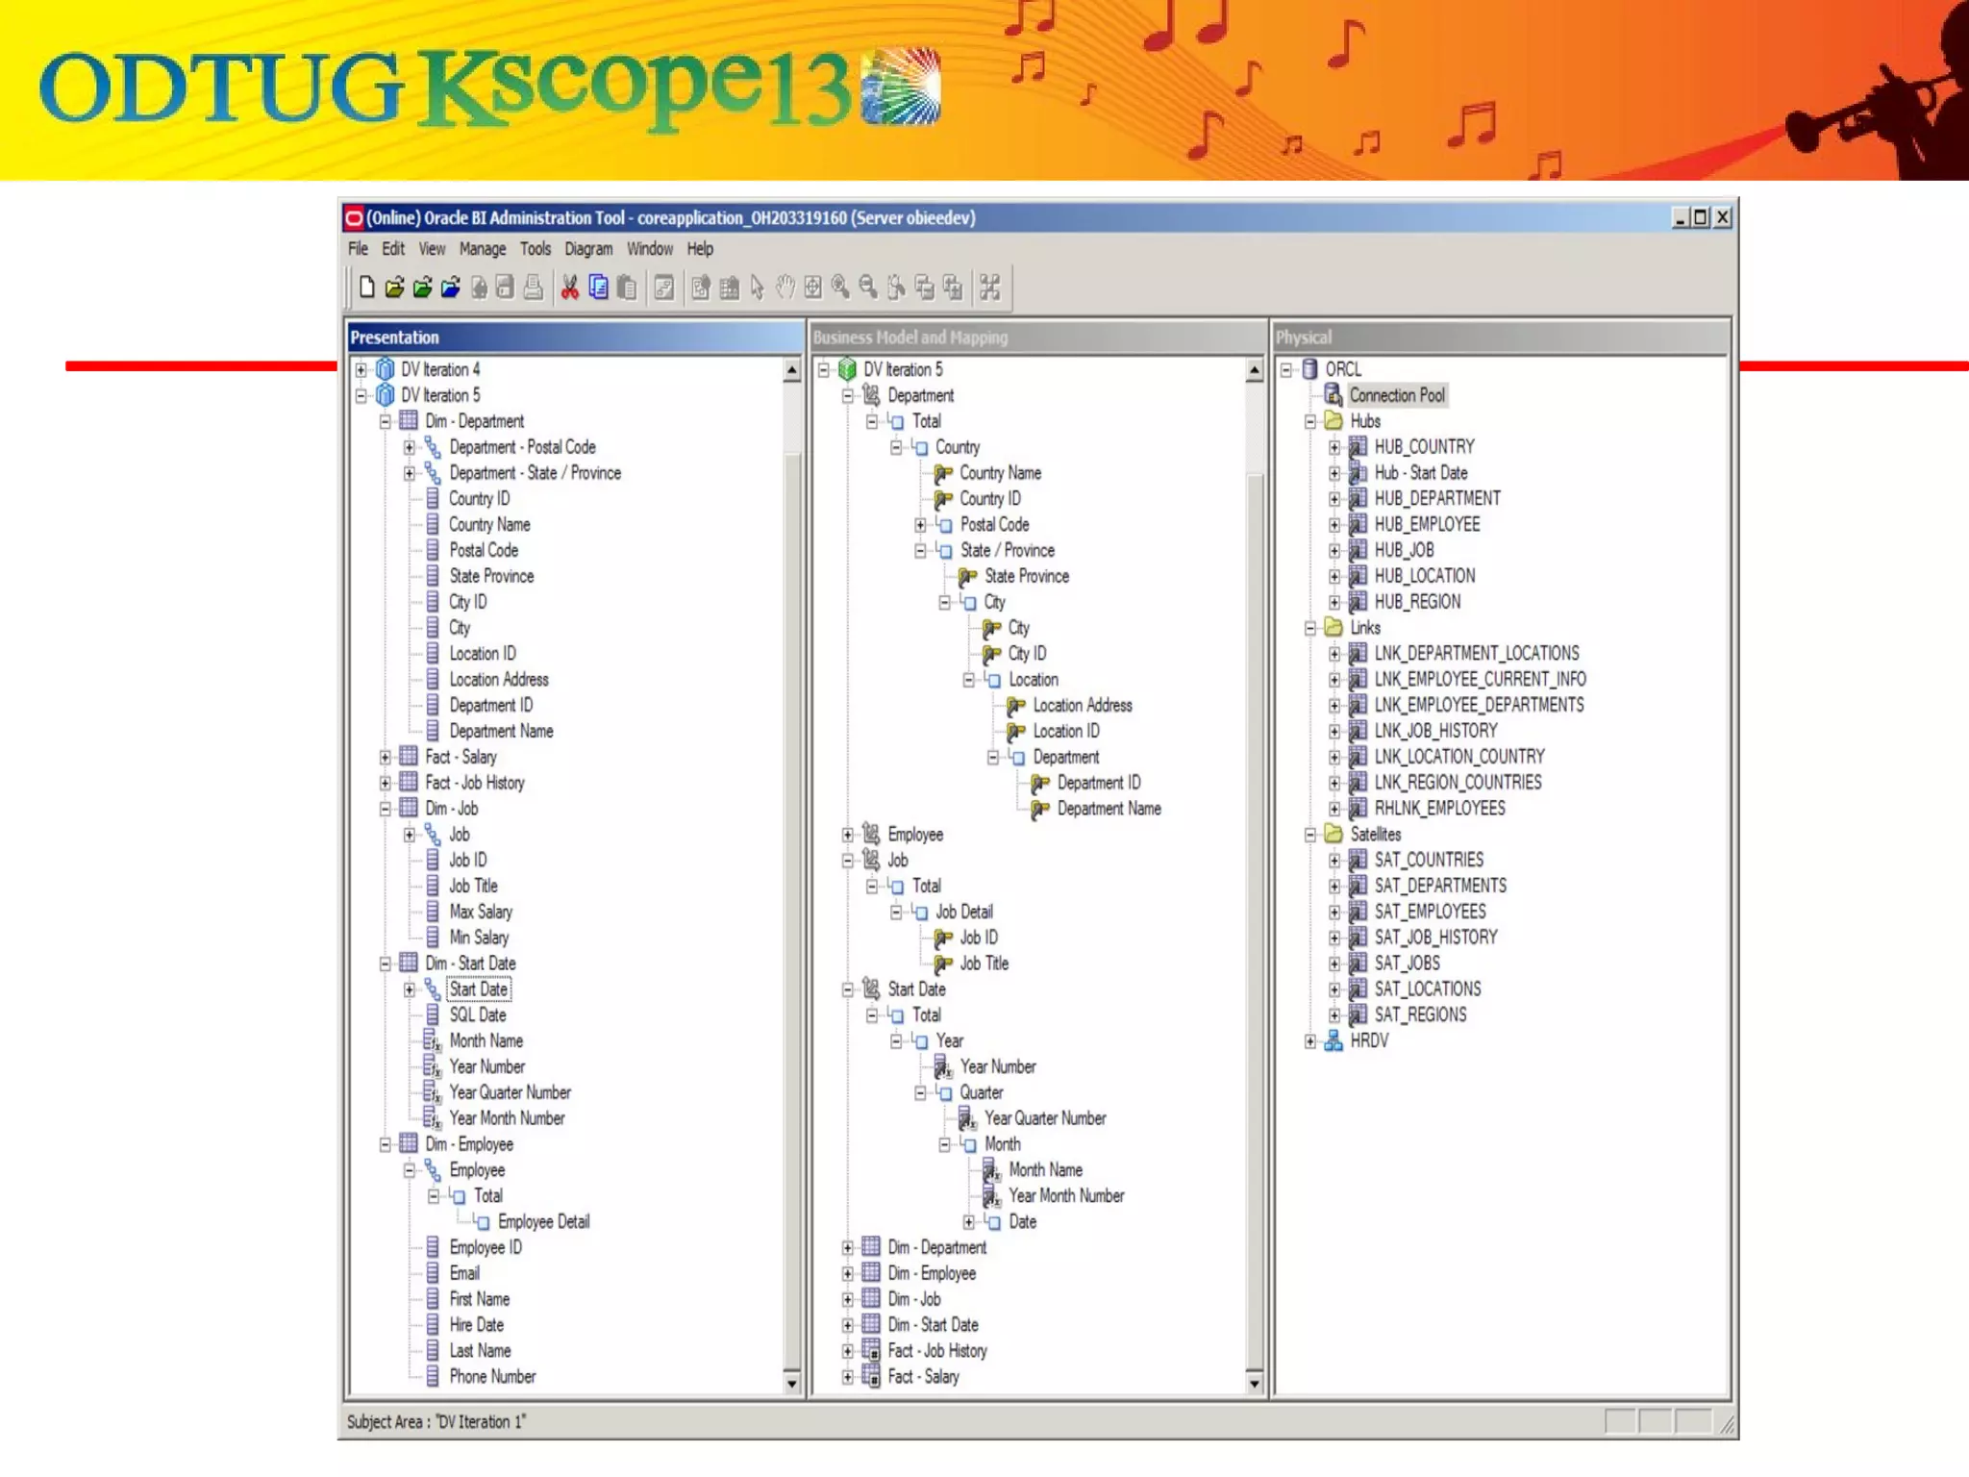Click the Print icon in toolbar
Screen dimensions: 1969x1477
tap(534, 287)
